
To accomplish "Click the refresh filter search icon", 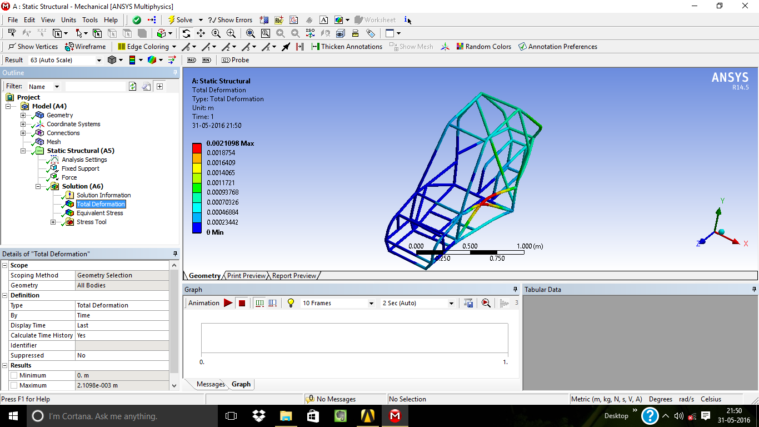I will pyautogui.click(x=133, y=86).
